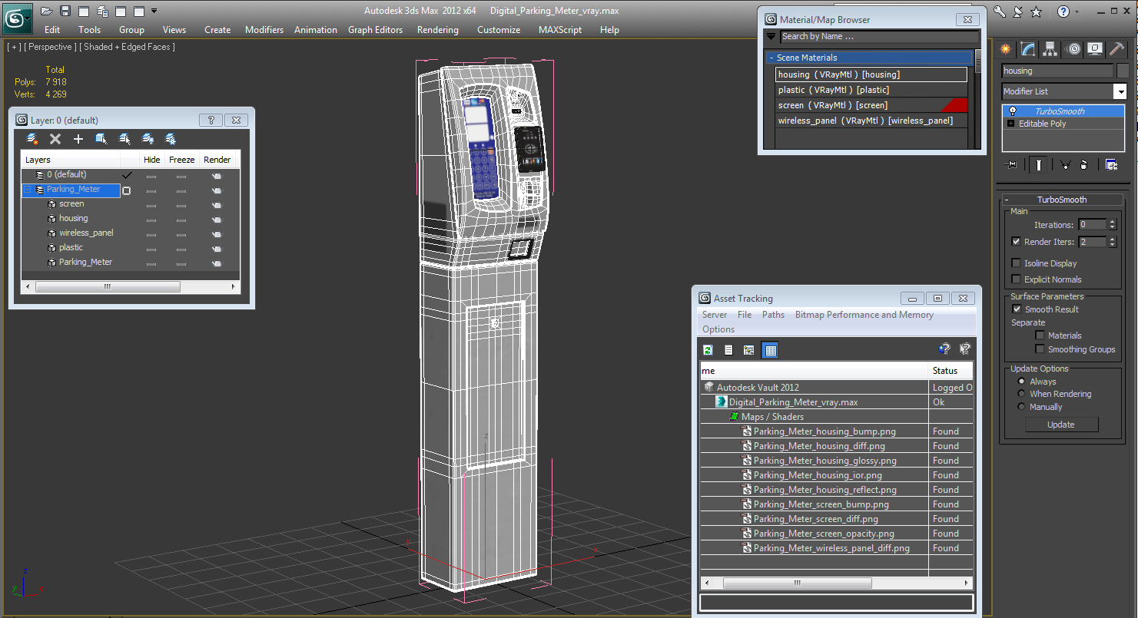Open the Graph Editors menu
Viewport: 1138px width, 618px height.
click(x=375, y=30)
